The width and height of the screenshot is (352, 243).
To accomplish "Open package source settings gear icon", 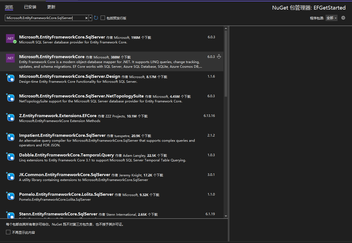I will [343, 18].
